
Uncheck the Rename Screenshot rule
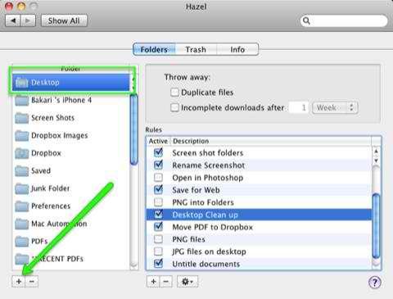[158, 165]
